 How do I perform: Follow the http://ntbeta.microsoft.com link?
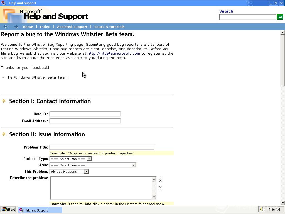[x=114, y=53]
